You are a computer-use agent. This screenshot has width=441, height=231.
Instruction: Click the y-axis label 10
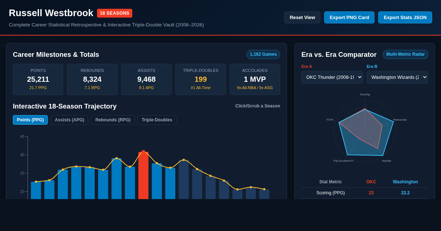pos(22,192)
